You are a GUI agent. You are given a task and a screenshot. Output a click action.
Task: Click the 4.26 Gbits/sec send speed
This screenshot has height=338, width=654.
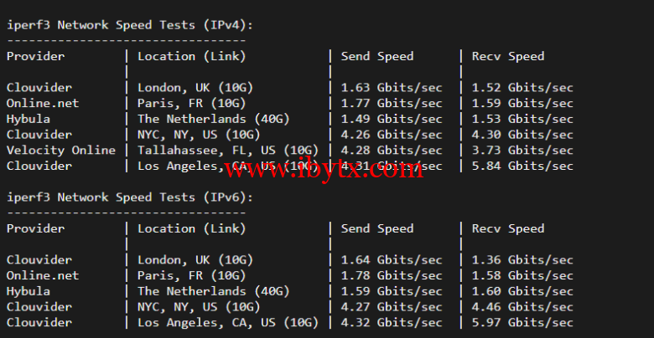pos(391,135)
